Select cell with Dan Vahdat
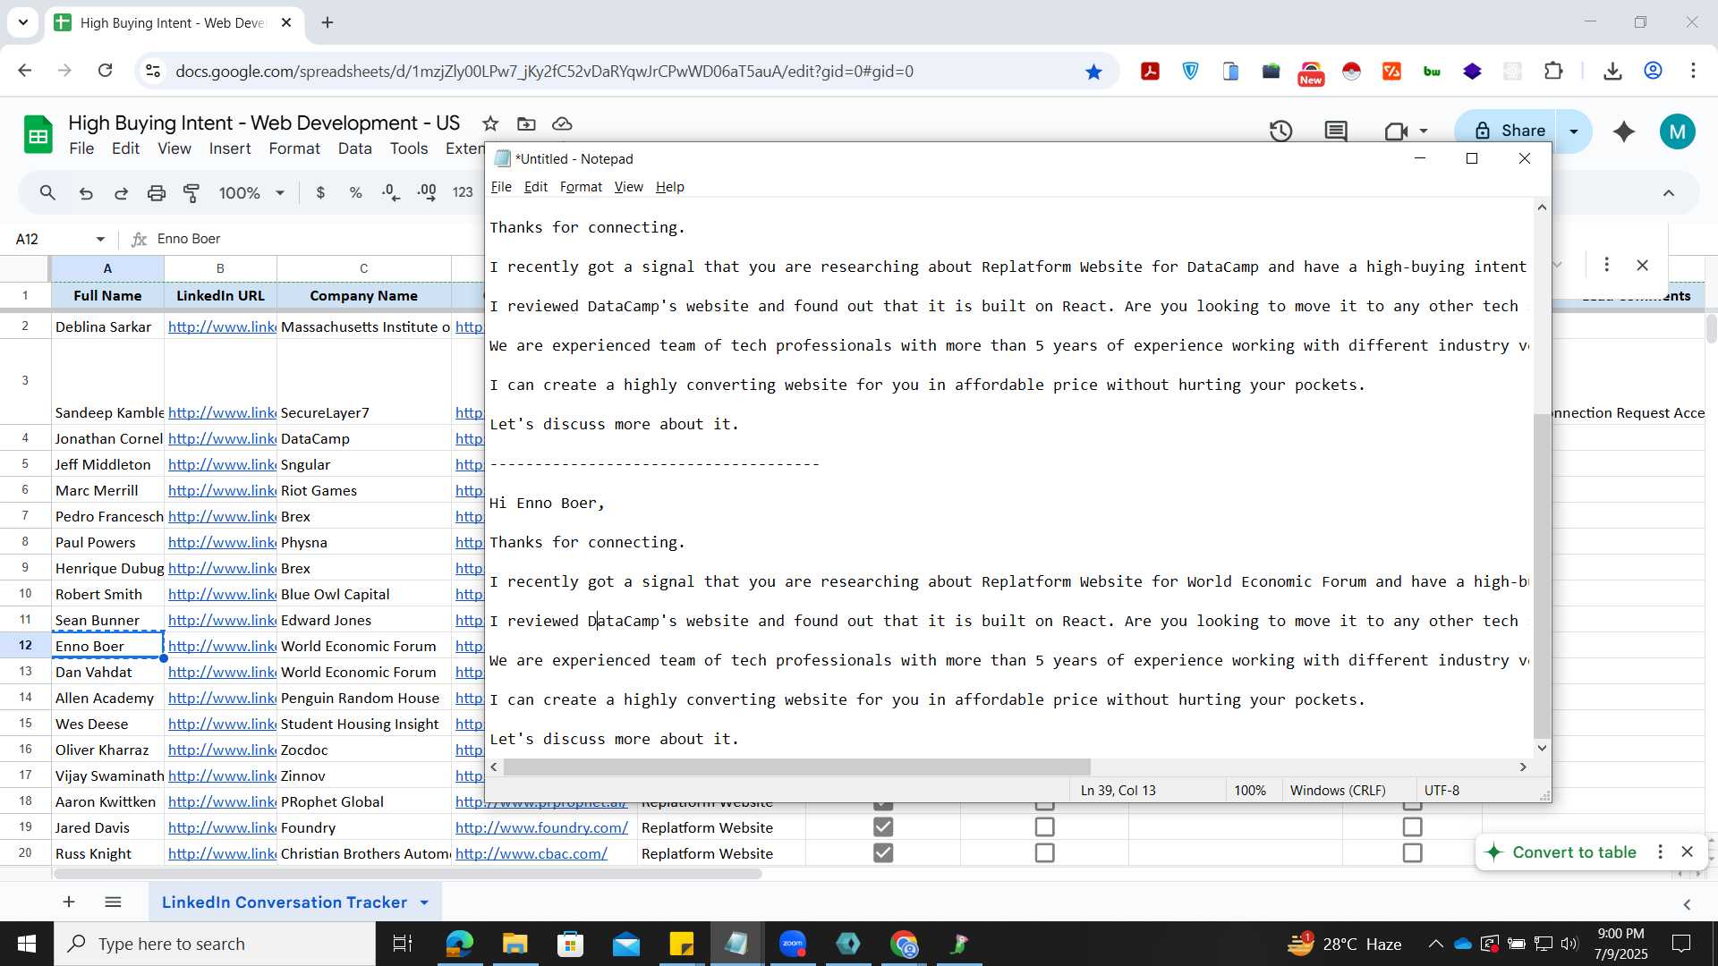The height and width of the screenshot is (966, 1718). tap(107, 672)
